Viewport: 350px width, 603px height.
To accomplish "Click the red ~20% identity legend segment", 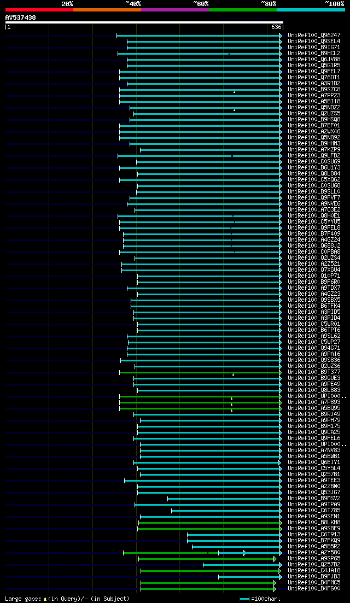I will [39, 10].
